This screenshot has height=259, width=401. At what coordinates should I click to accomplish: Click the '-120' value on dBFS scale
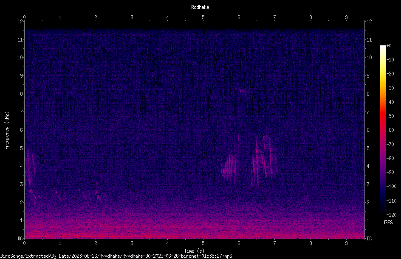(x=391, y=214)
